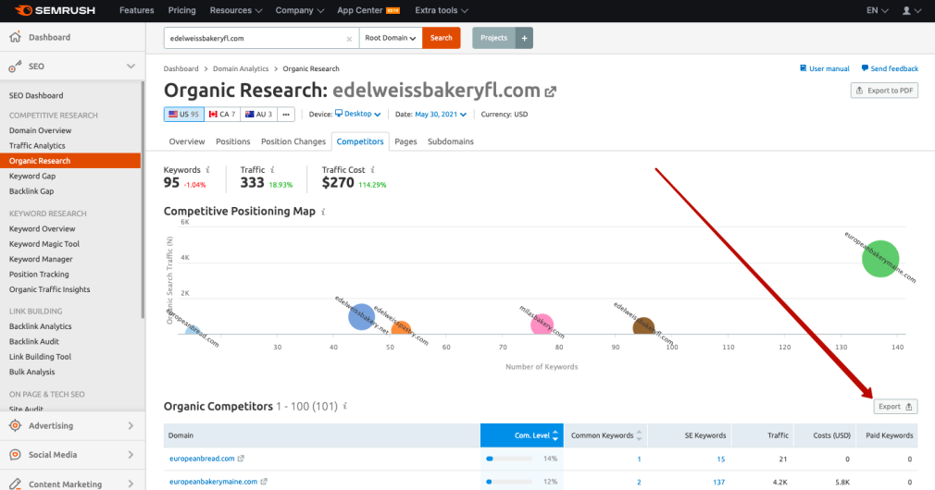Switch to the AU 3 database
Viewport: 935px width, 490px height.
click(x=258, y=114)
